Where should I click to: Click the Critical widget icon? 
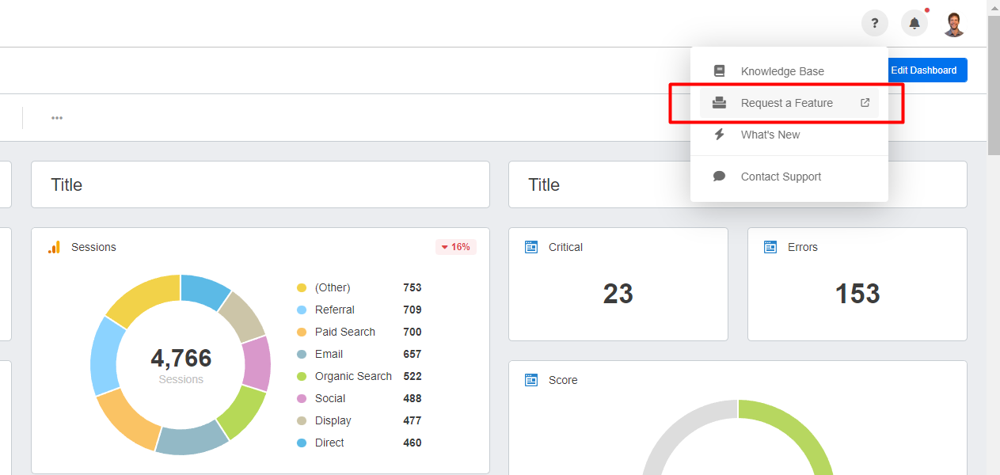click(x=531, y=247)
